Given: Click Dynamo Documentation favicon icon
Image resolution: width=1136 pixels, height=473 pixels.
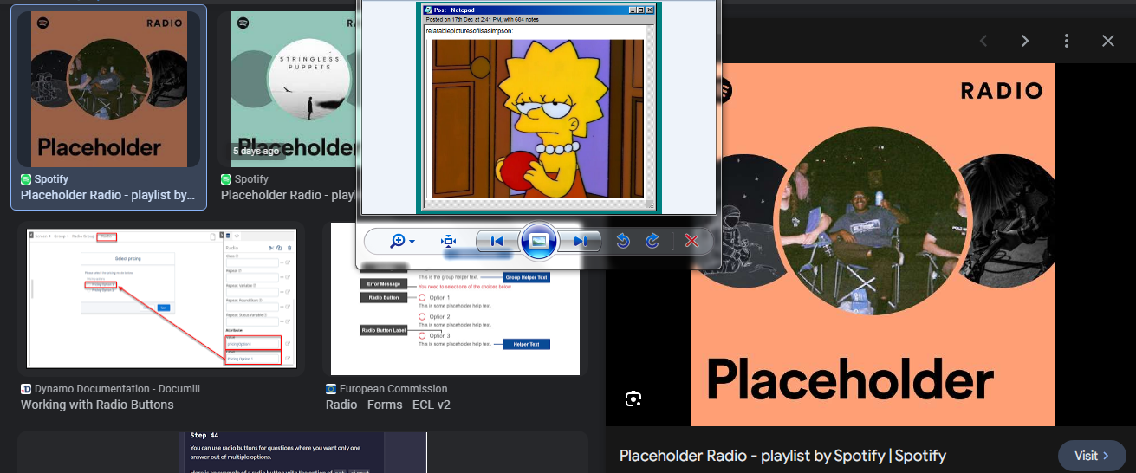Looking at the screenshot, I should pyautogui.click(x=26, y=389).
